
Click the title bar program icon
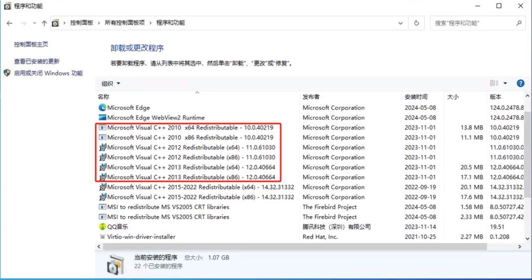pos(7,6)
